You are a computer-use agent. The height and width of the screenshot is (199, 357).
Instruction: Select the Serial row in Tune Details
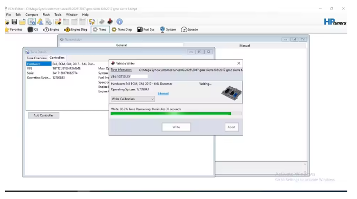click(x=53, y=73)
